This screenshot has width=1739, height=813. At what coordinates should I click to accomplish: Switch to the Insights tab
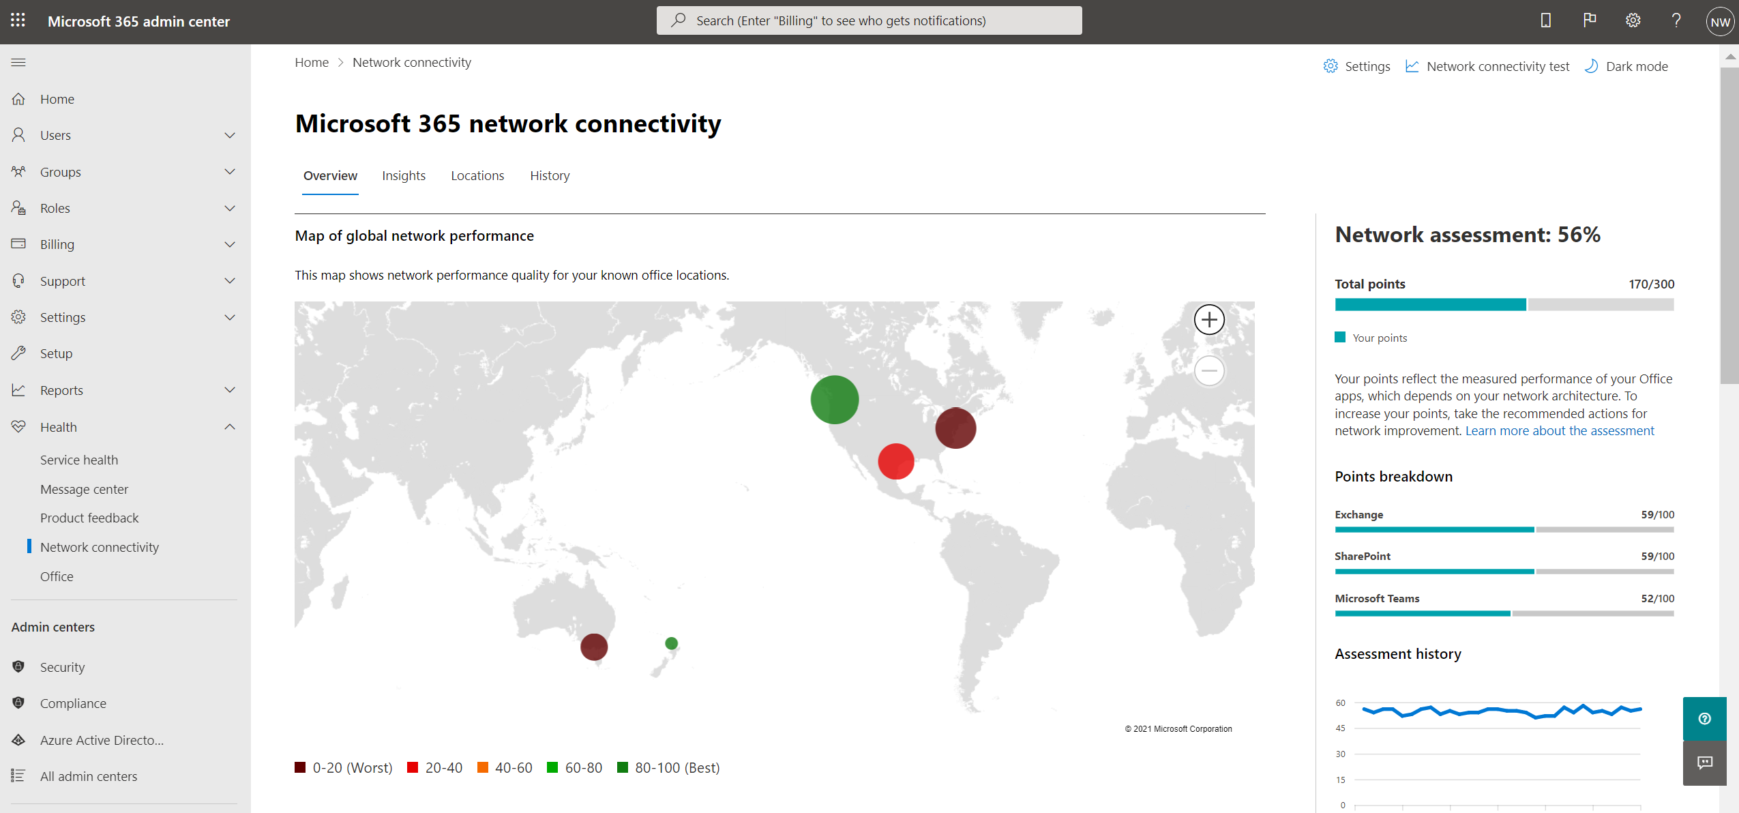coord(404,175)
